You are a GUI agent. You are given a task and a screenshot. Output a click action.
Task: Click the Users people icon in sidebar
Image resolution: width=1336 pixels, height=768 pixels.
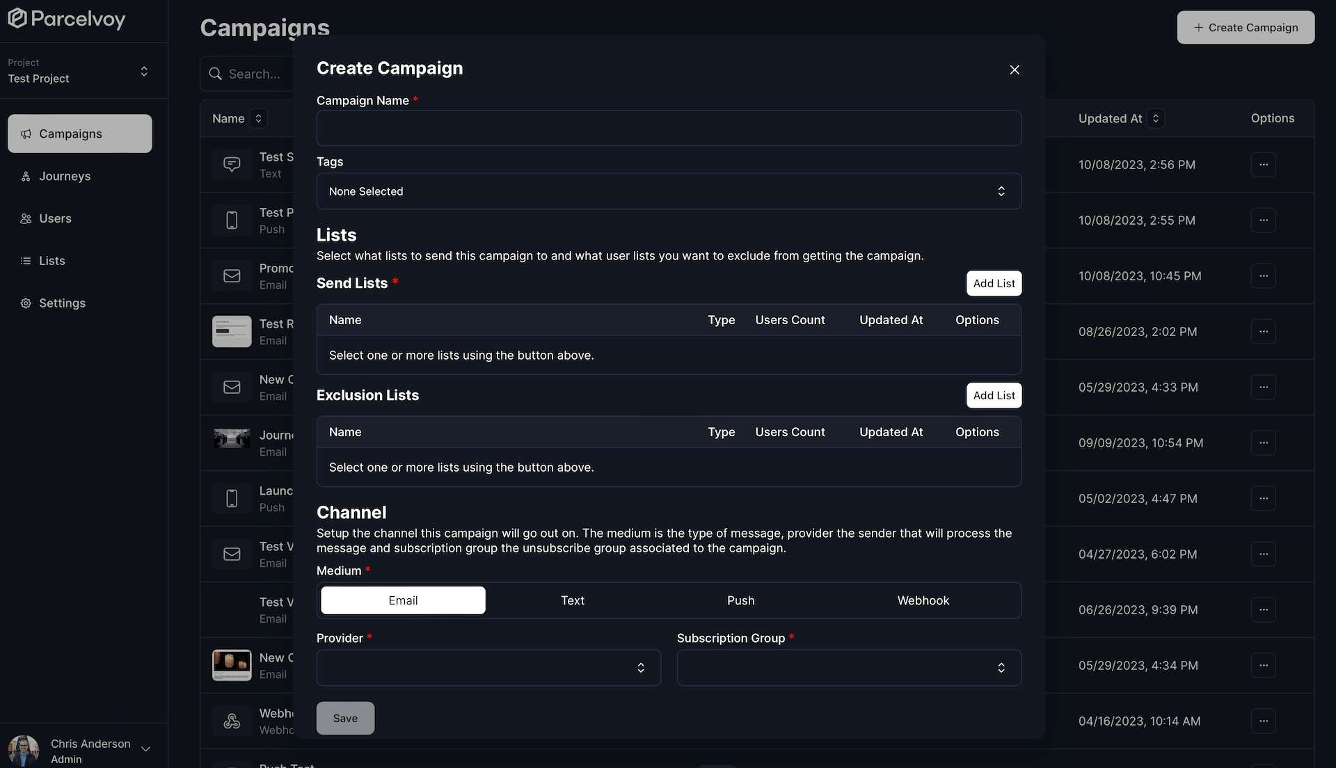pos(26,218)
